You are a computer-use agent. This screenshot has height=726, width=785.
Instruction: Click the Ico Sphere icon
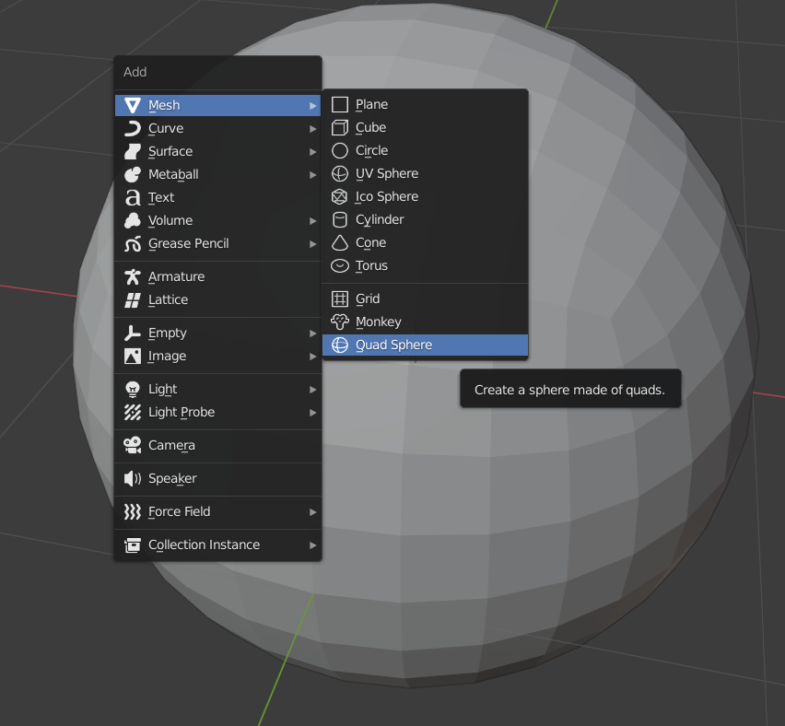[339, 196]
